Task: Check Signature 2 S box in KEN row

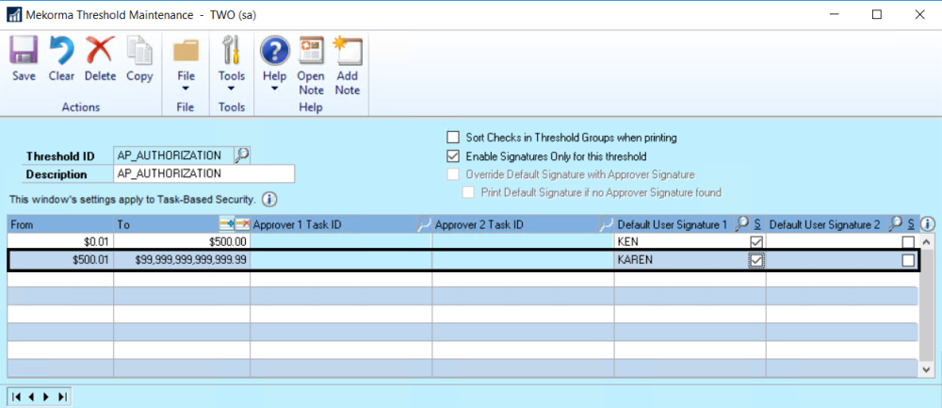Action: coord(908,242)
